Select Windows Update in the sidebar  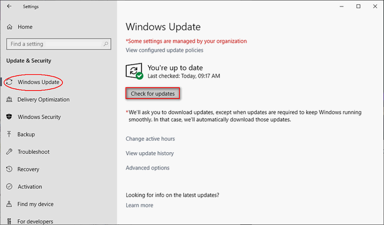(38, 82)
